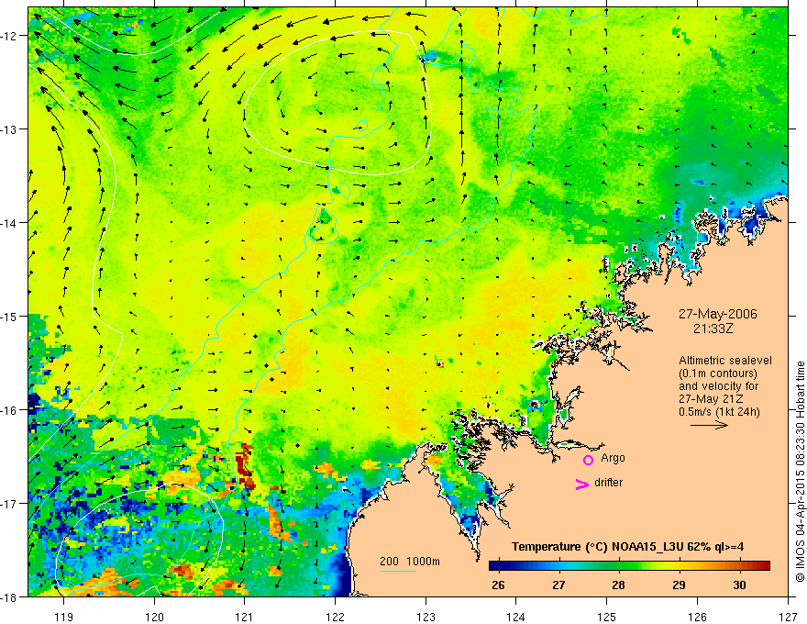Viewport: 807px width, 624px height.
Task: Click the dark red end of the temperature colorbar
Action: (762, 566)
